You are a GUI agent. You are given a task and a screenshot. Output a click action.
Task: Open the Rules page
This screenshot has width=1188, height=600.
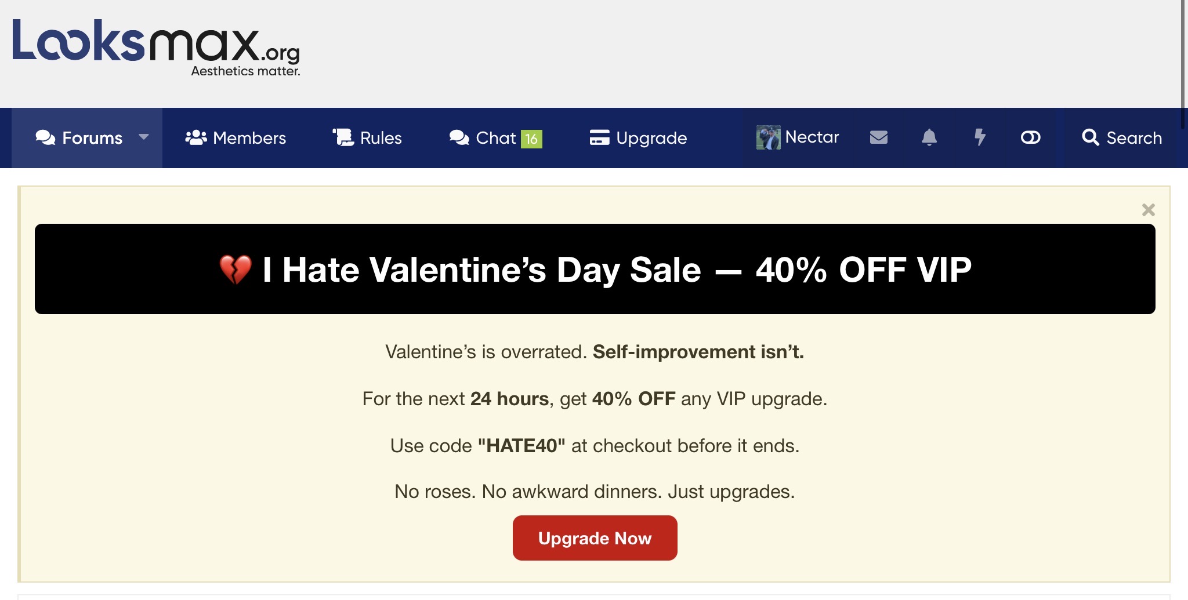[381, 138]
